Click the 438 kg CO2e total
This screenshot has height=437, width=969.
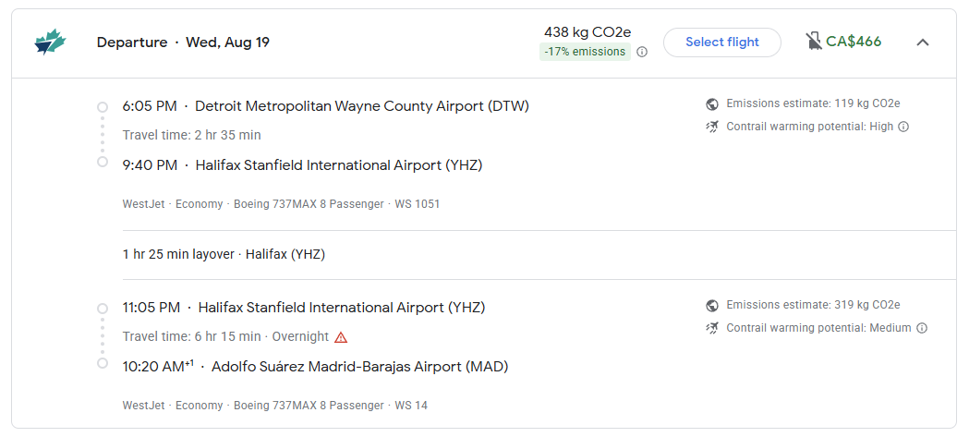pyautogui.click(x=587, y=32)
